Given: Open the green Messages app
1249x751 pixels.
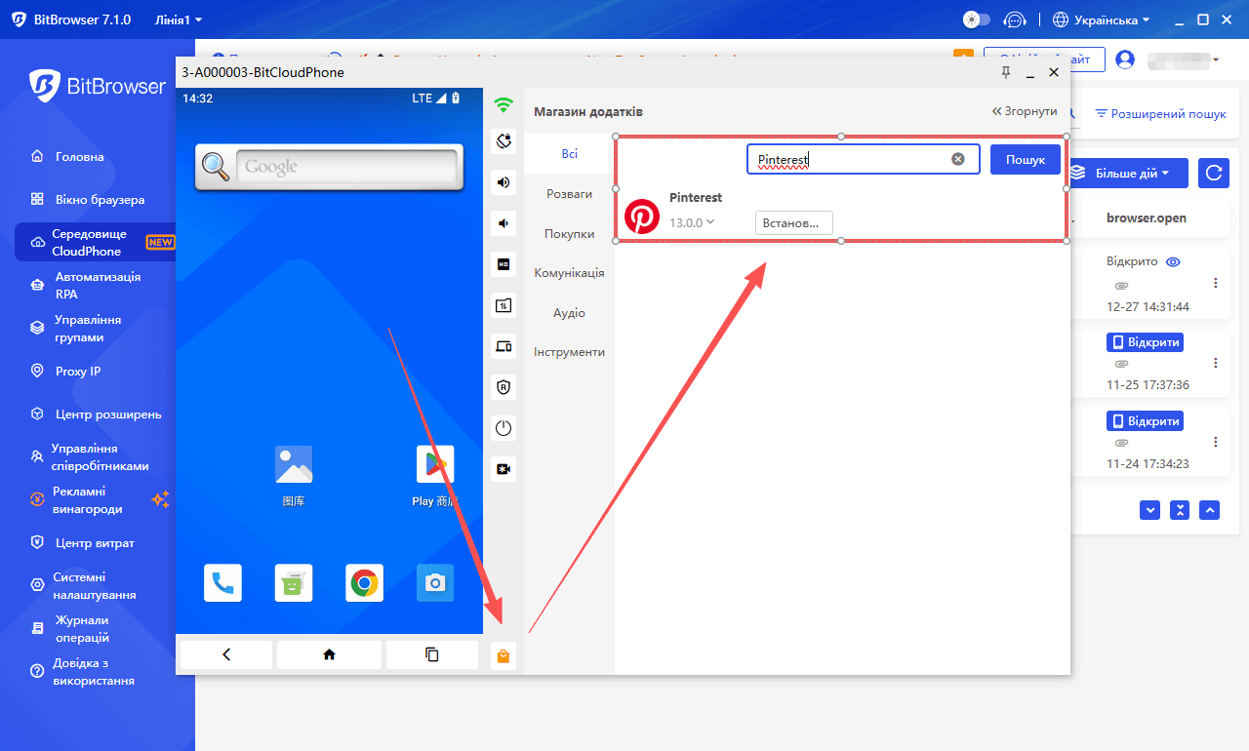Looking at the screenshot, I should (294, 583).
